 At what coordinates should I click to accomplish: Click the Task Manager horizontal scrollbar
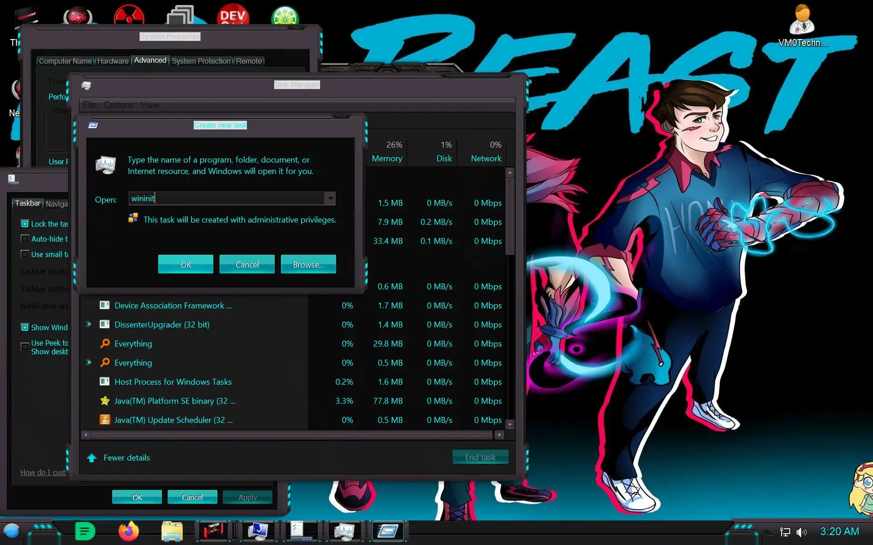click(x=291, y=435)
